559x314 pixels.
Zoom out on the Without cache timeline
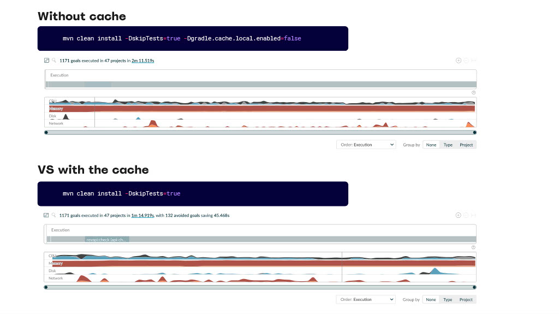(466, 61)
